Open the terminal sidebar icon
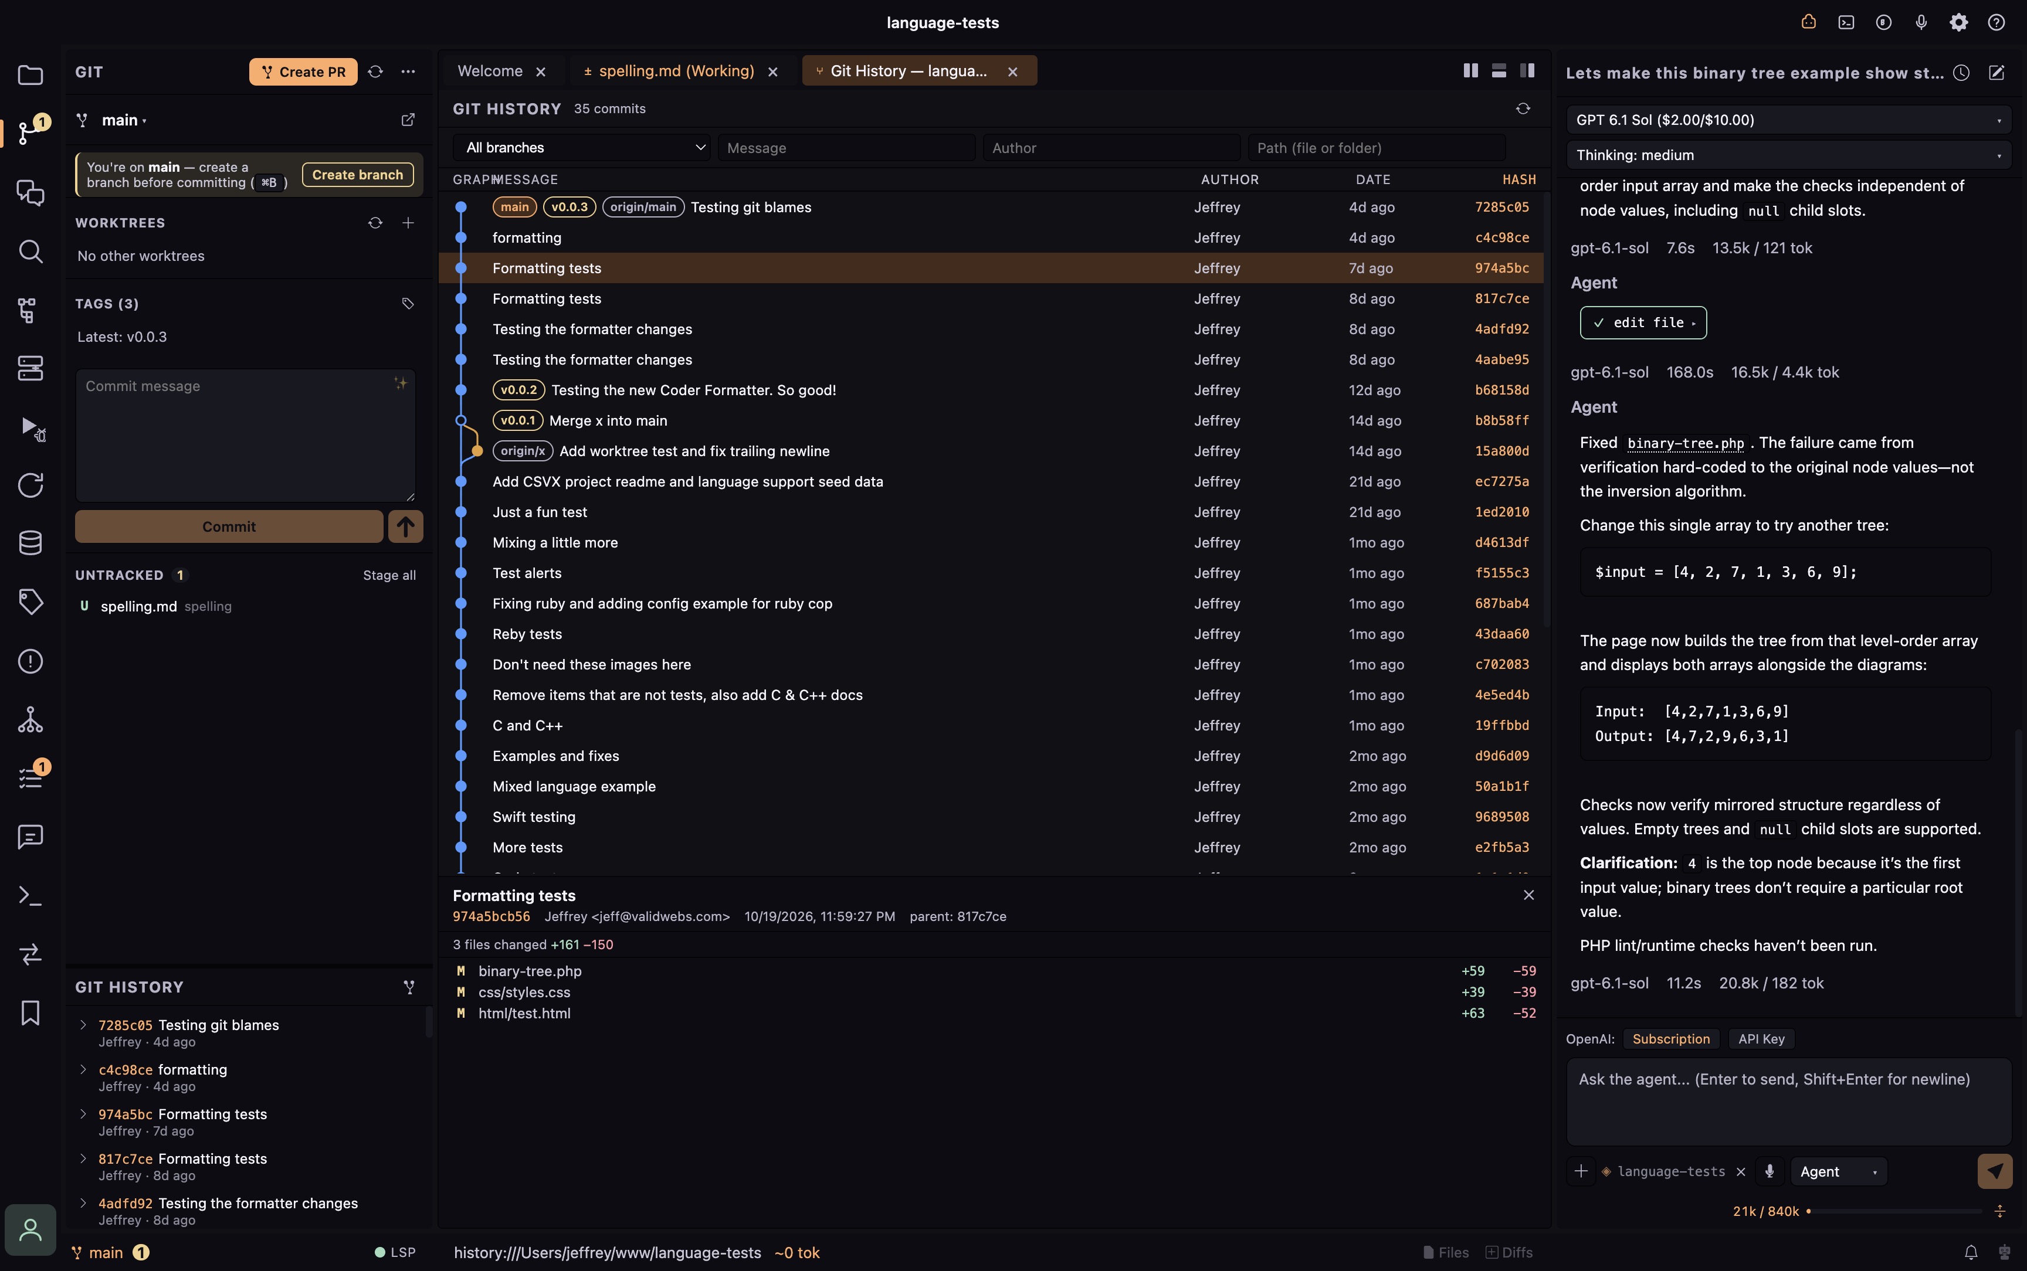This screenshot has height=1271, width=2027. (30, 895)
